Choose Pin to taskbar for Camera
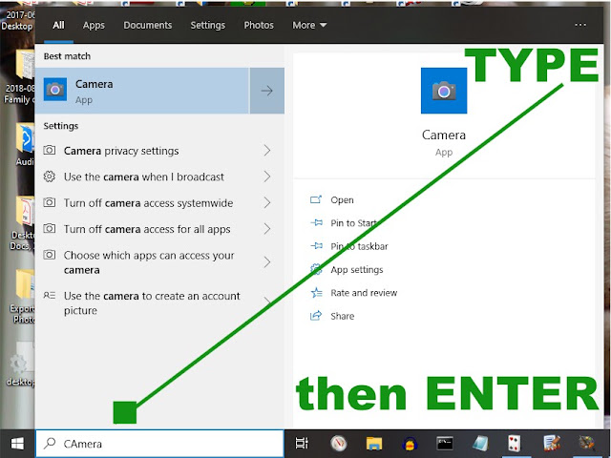This screenshot has height=458, width=611. coord(359,246)
